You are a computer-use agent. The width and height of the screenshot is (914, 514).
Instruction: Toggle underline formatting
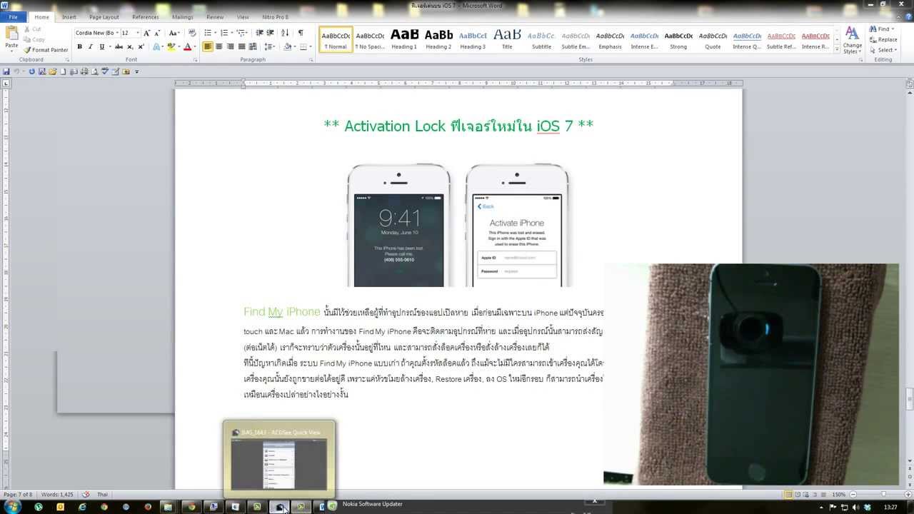[x=101, y=46]
